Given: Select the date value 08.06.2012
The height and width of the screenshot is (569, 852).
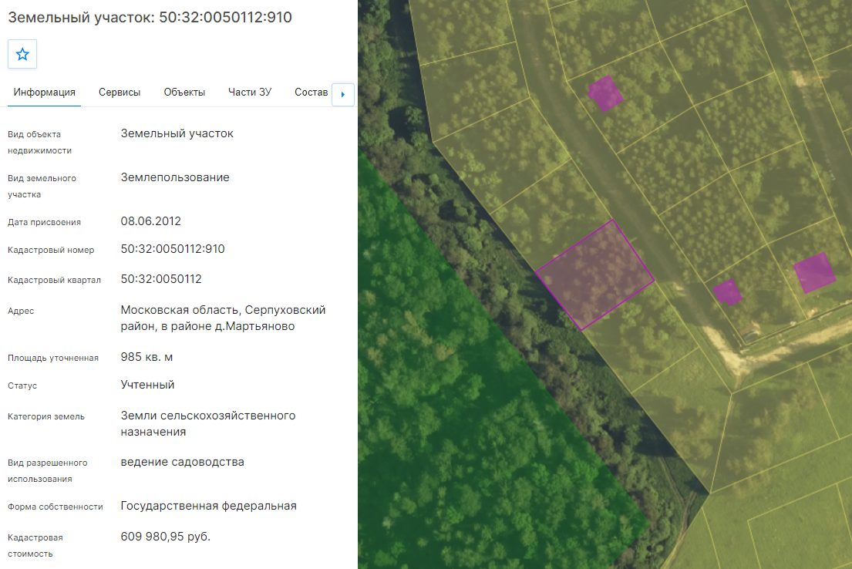Looking at the screenshot, I should (x=151, y=221).
